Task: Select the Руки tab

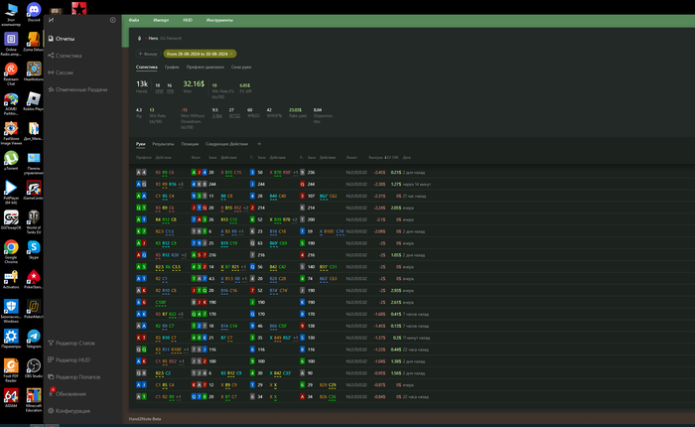Action: click(141, 144)
